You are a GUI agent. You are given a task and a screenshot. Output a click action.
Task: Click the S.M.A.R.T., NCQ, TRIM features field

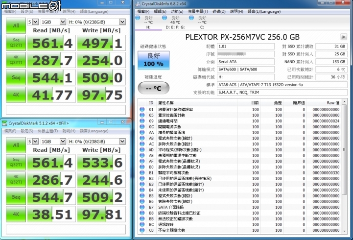282,92
